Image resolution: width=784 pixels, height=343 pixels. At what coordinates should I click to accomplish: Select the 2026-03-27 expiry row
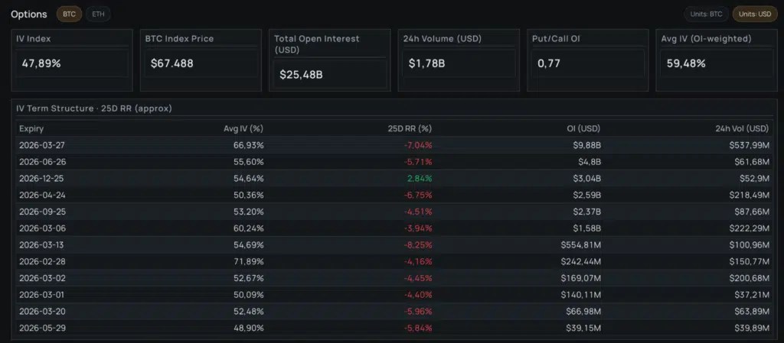tap(394, 145)
